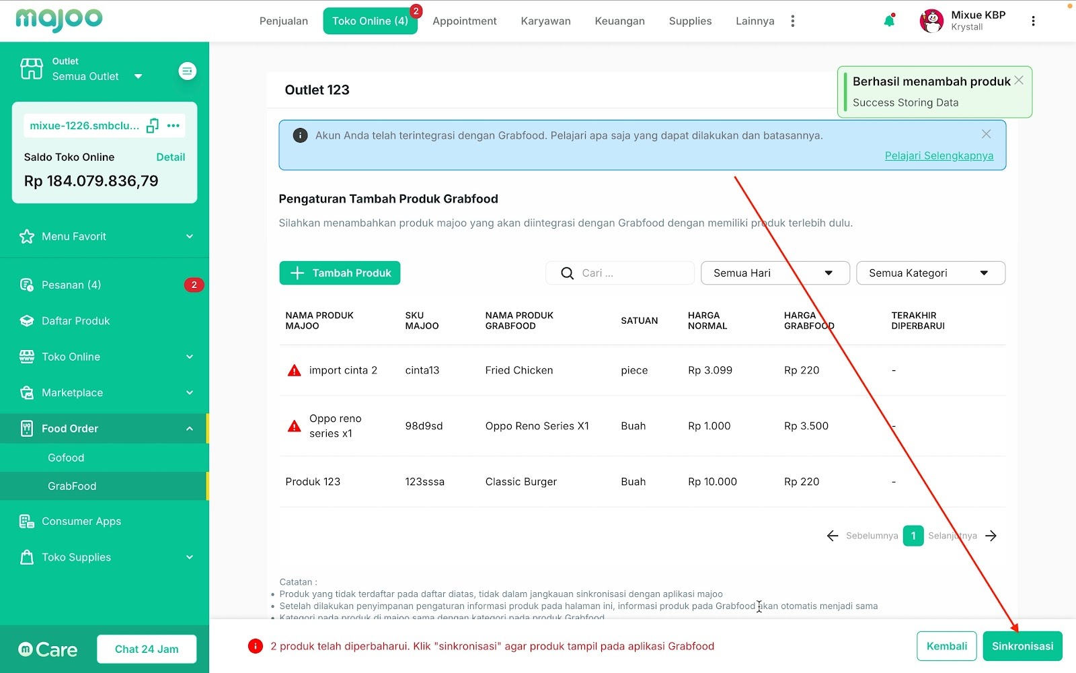
Task: Open the Supplies menu
Action: click(x=691, y=21)
